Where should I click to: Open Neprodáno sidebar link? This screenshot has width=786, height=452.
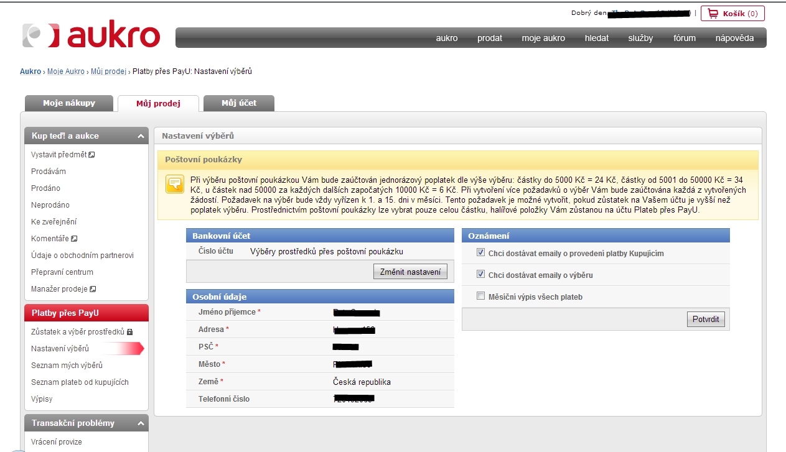click(50, 205)
